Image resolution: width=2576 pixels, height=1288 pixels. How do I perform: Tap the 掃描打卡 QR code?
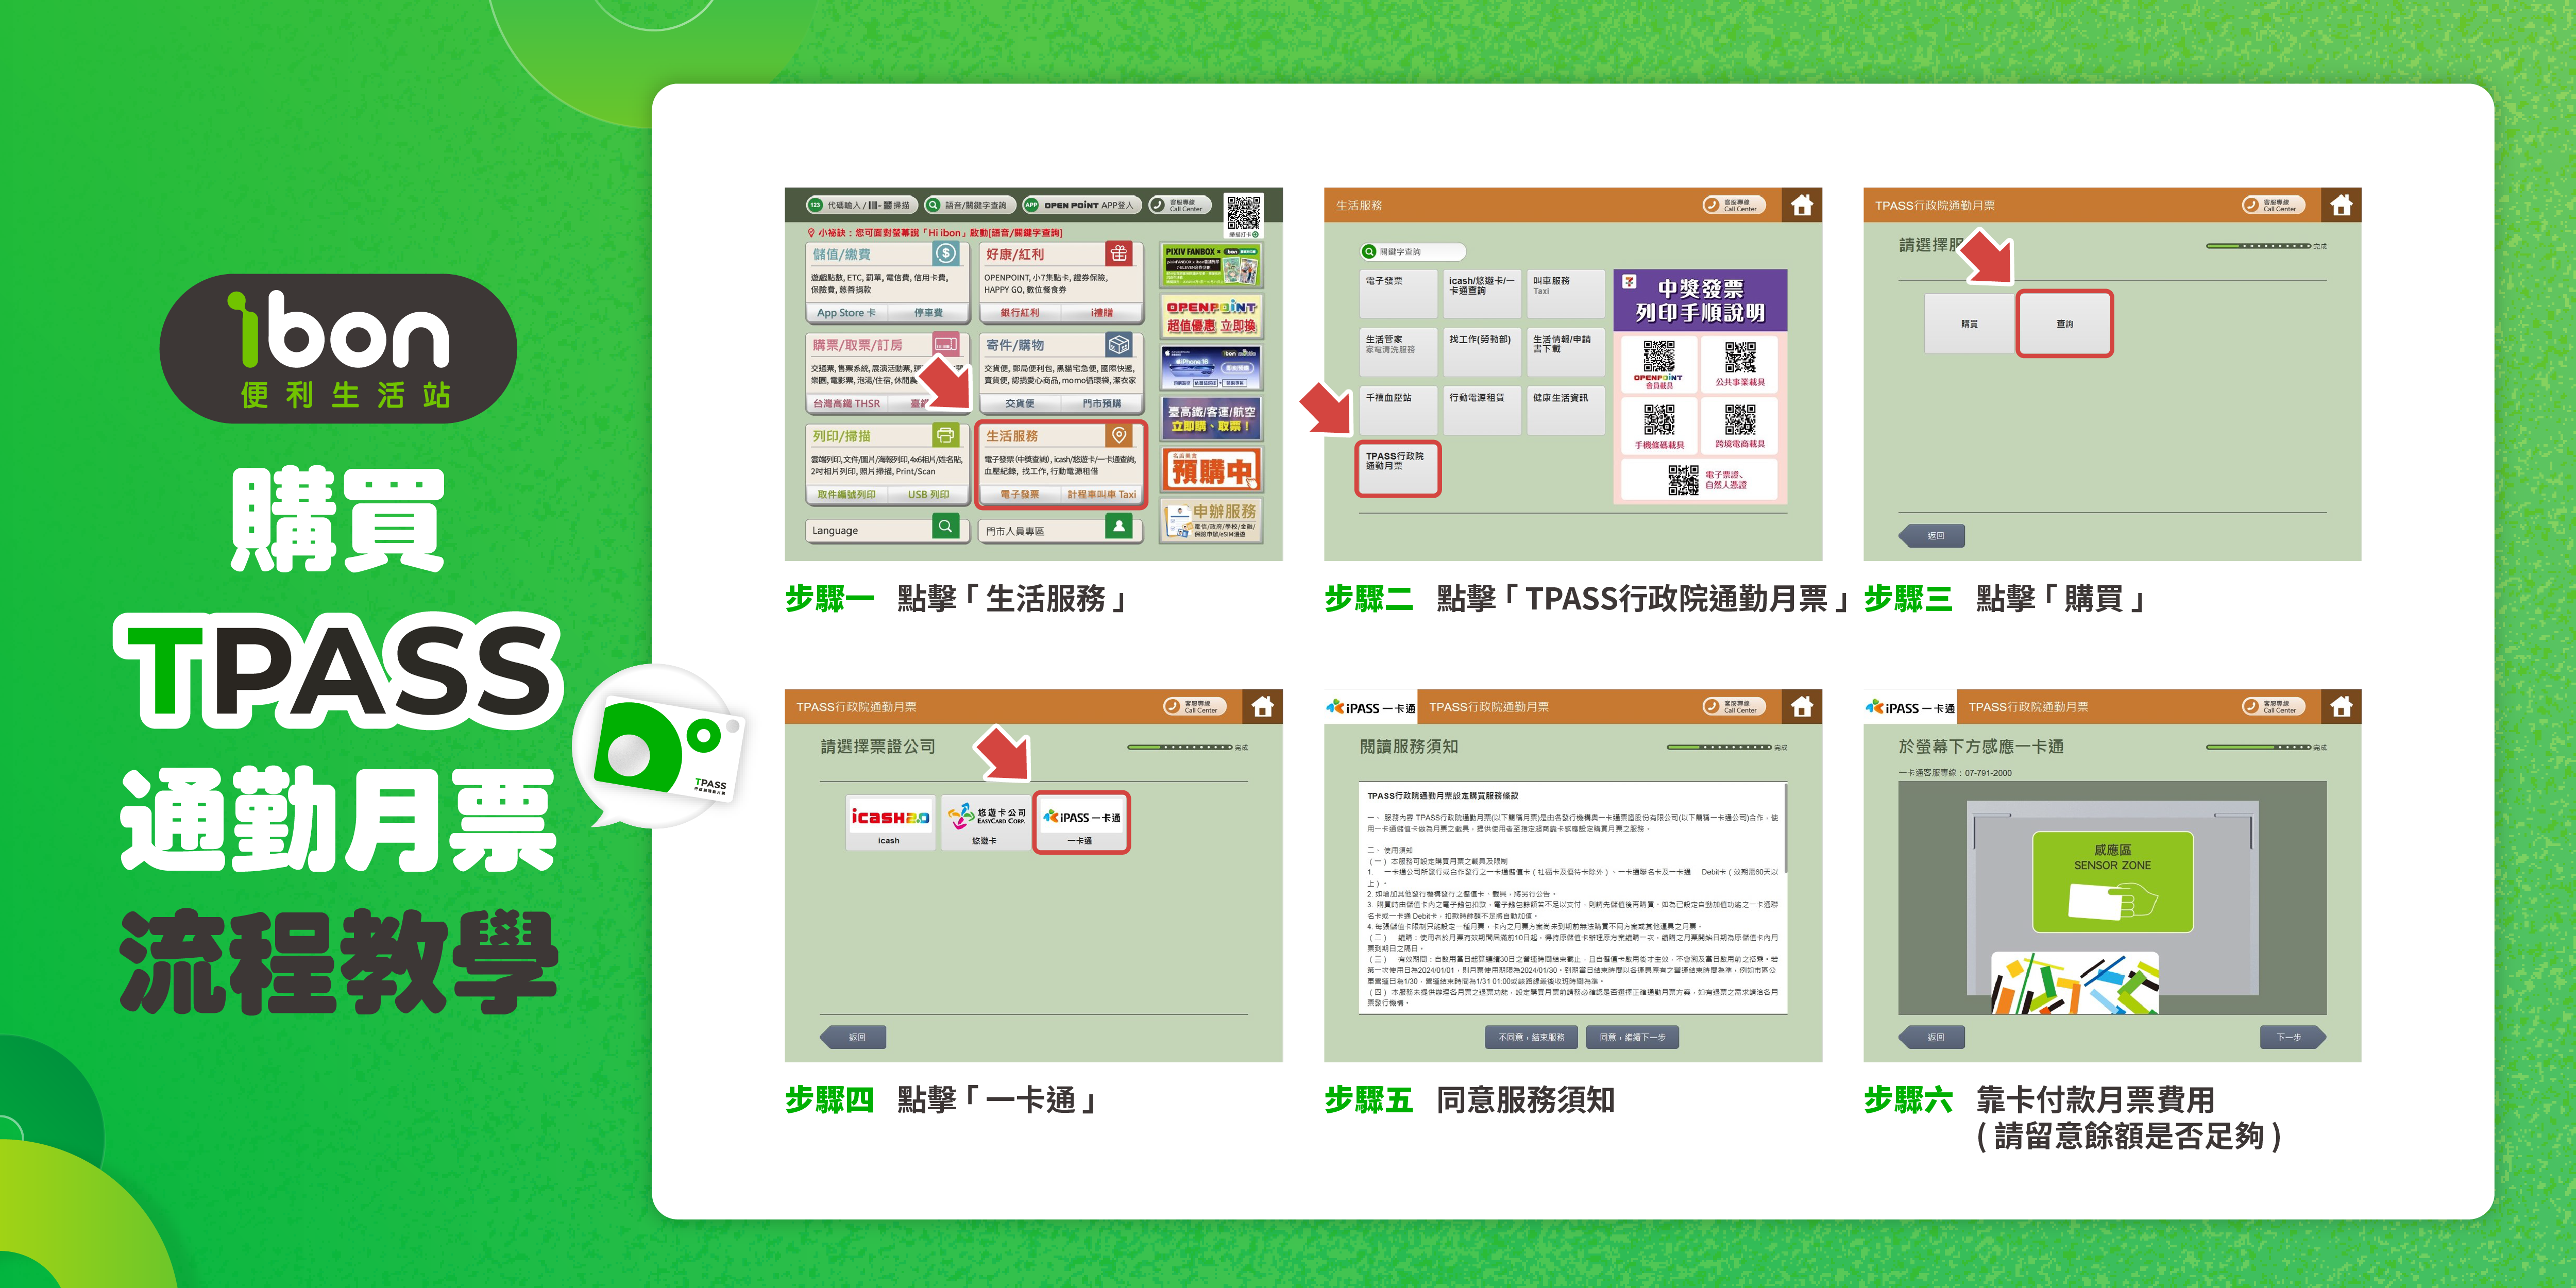pos(1244,212)
